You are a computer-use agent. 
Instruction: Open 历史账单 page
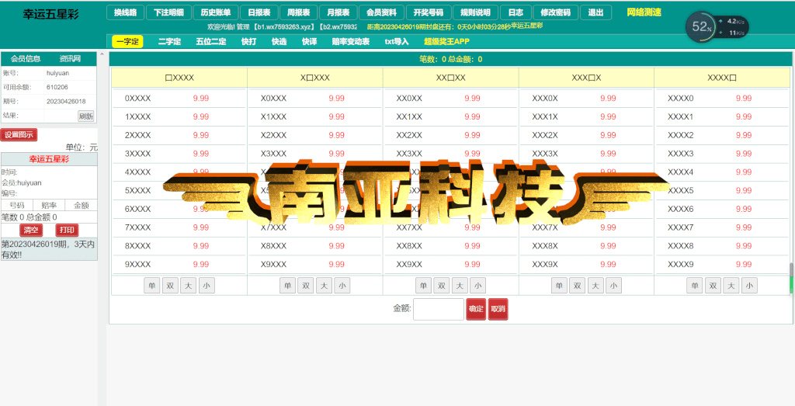tap(216, 12)
